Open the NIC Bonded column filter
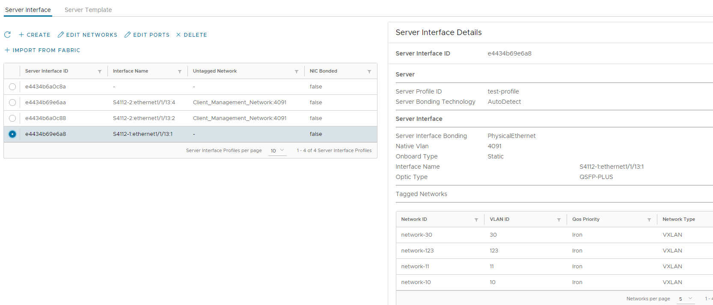713x305 pixels. [369, 71]
